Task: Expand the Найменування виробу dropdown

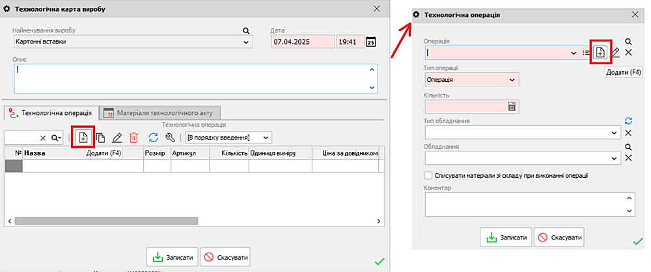Action: pyautogui.click(x=246, y=42)
